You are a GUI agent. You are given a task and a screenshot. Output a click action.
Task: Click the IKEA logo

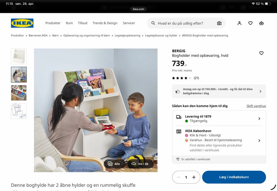tap(22, 23)
